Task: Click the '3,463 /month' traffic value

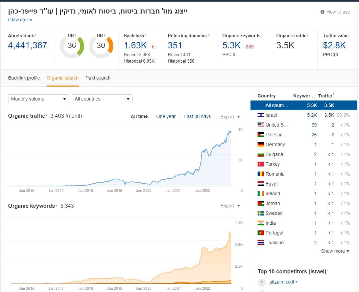Action: (66, 116)
